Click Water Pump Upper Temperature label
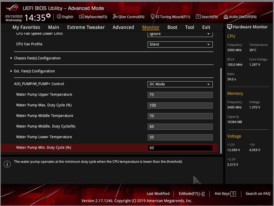 pos(44,94)
